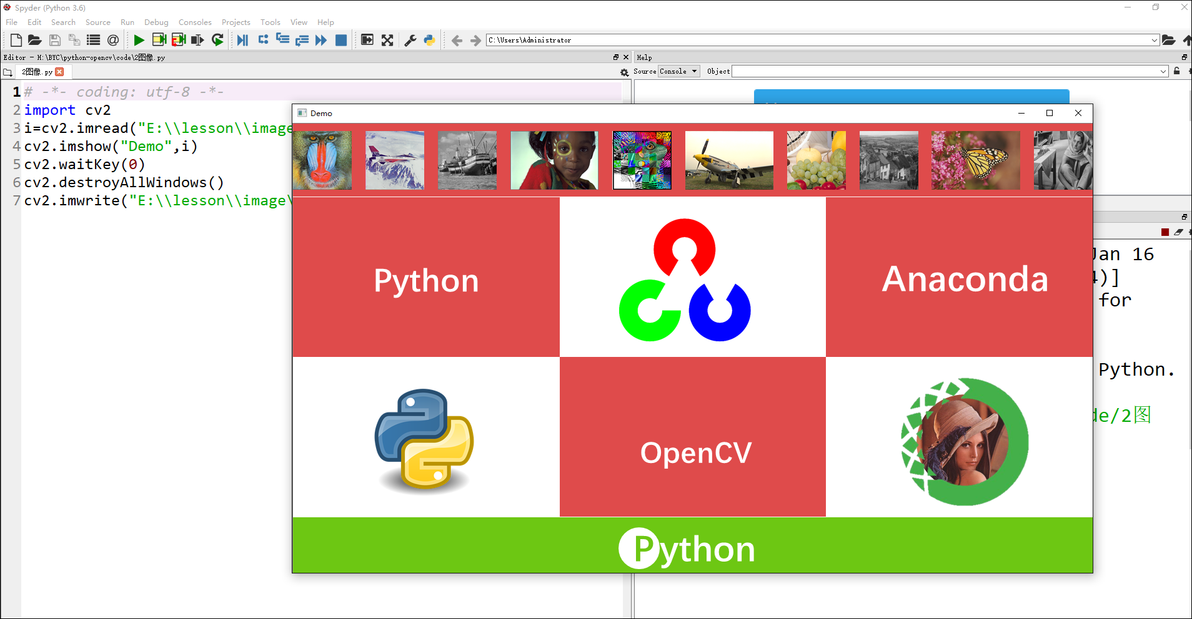Re-run the last script icon
Viewport: 1192px width, 619px height.
click(x=217, y=40)
